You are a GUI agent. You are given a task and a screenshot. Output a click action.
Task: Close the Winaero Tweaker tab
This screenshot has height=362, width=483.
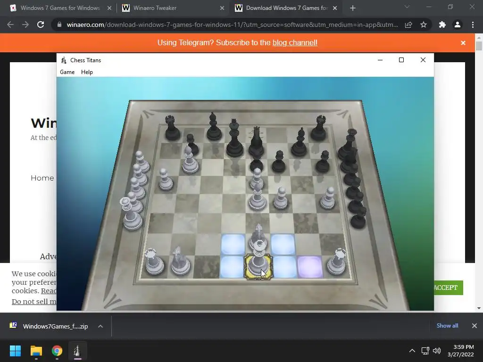222,8
